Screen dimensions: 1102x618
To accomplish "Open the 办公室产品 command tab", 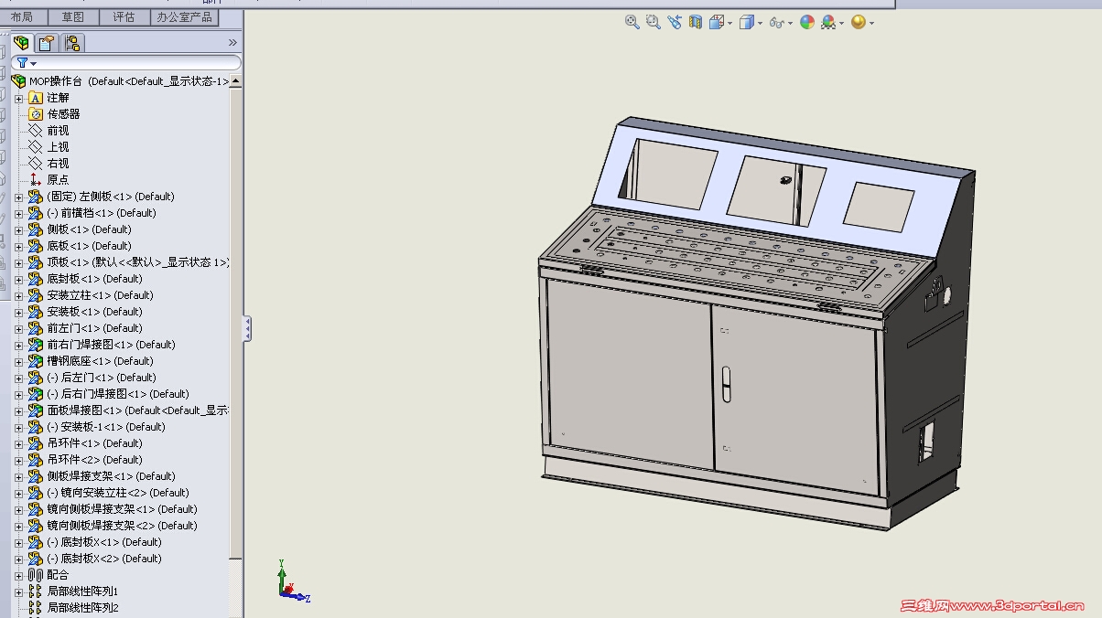I will (x=184, y=16).
